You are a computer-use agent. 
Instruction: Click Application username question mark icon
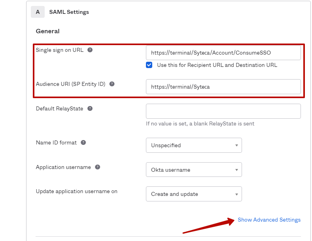tap(98, 167)
